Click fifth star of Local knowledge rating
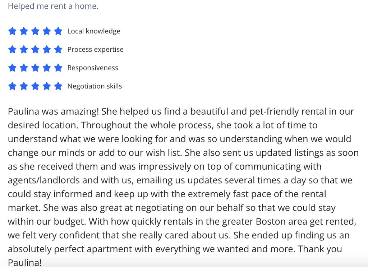 coord(58,31)
